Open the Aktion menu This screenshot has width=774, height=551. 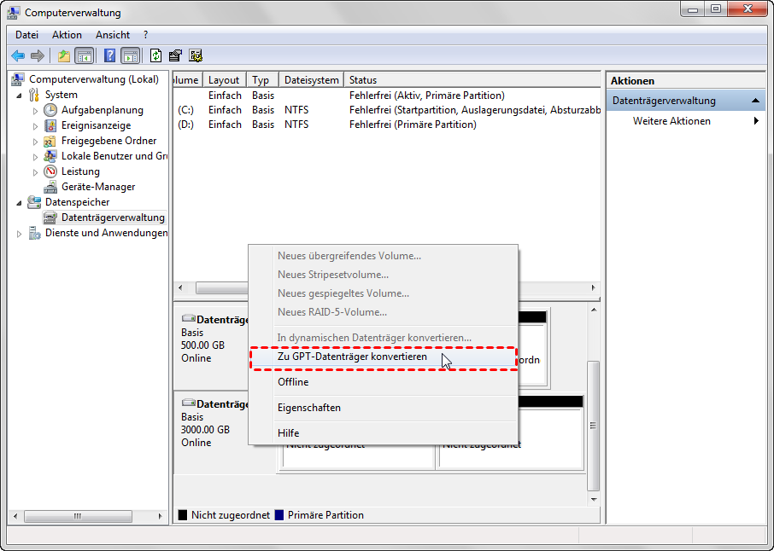click(x=67, y=35)
